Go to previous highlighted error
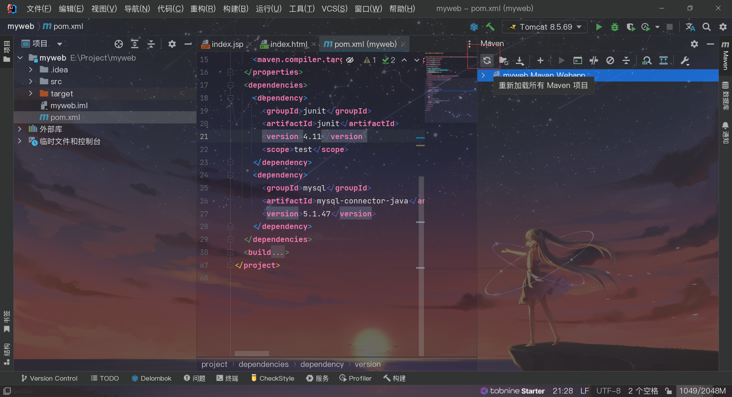This screenshot has height=397, width=732. point(404,60)
